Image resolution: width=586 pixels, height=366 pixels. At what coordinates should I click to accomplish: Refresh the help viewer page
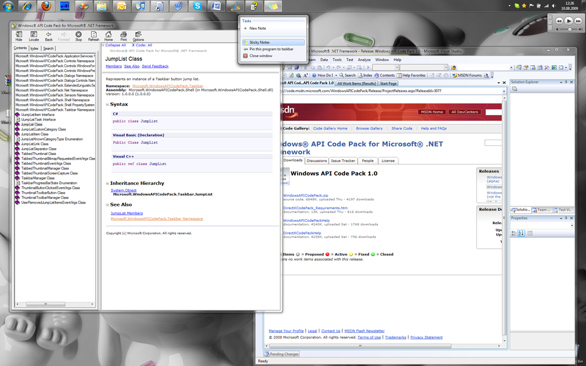93,36
